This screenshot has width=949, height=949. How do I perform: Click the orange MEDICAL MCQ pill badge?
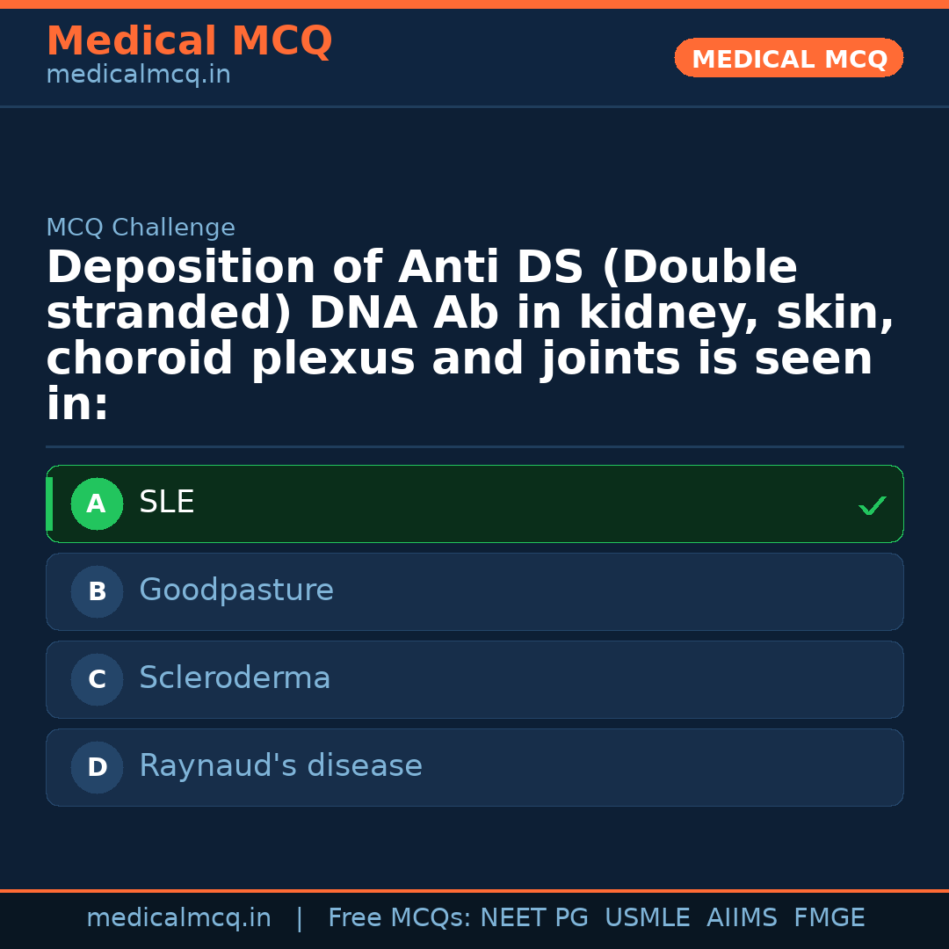tap(788, 58)
